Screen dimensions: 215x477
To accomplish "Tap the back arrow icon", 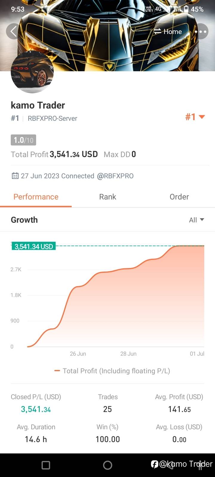I will point(14,31).
